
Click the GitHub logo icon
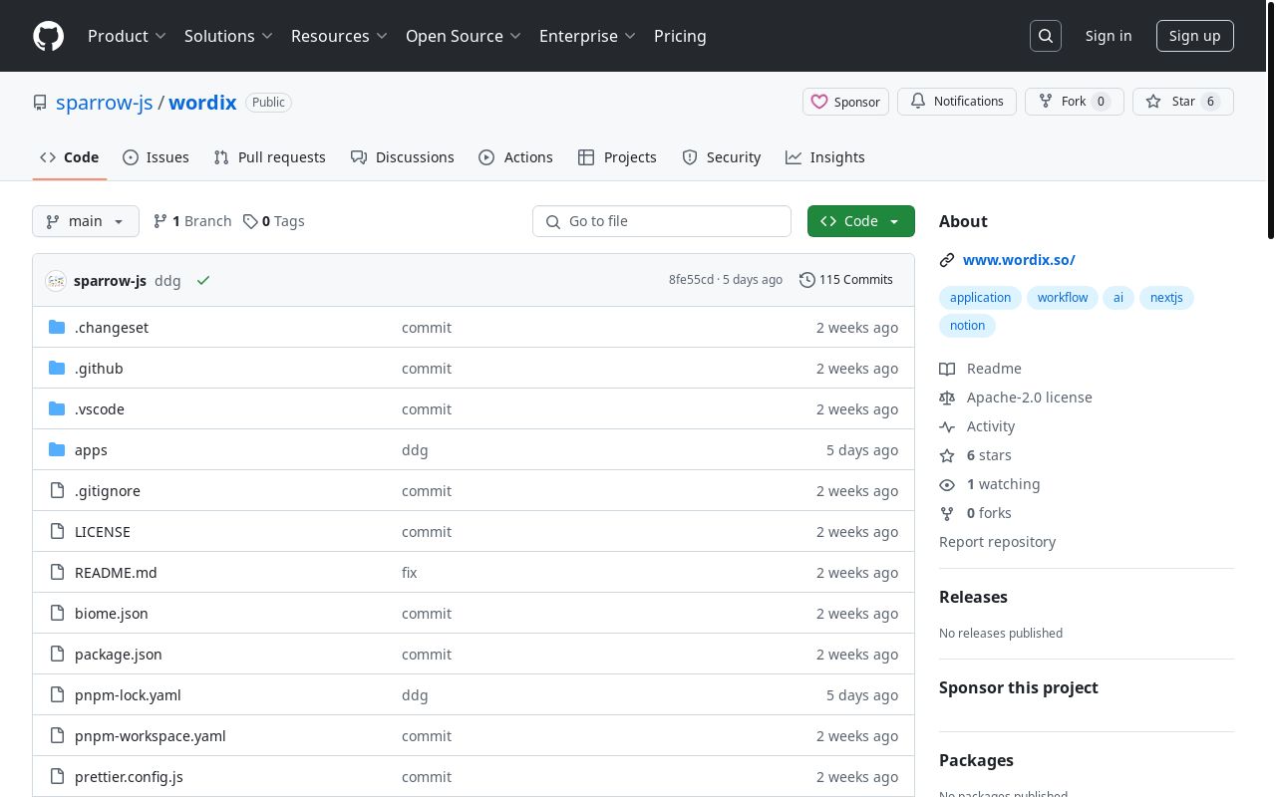coord(48,36)
